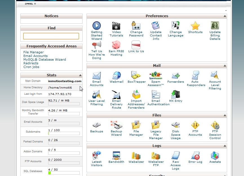This screenshot has width=244, height=176.
Task: Open the MX Entry icon
Action: pyautogui.click(x=175, y=95)
